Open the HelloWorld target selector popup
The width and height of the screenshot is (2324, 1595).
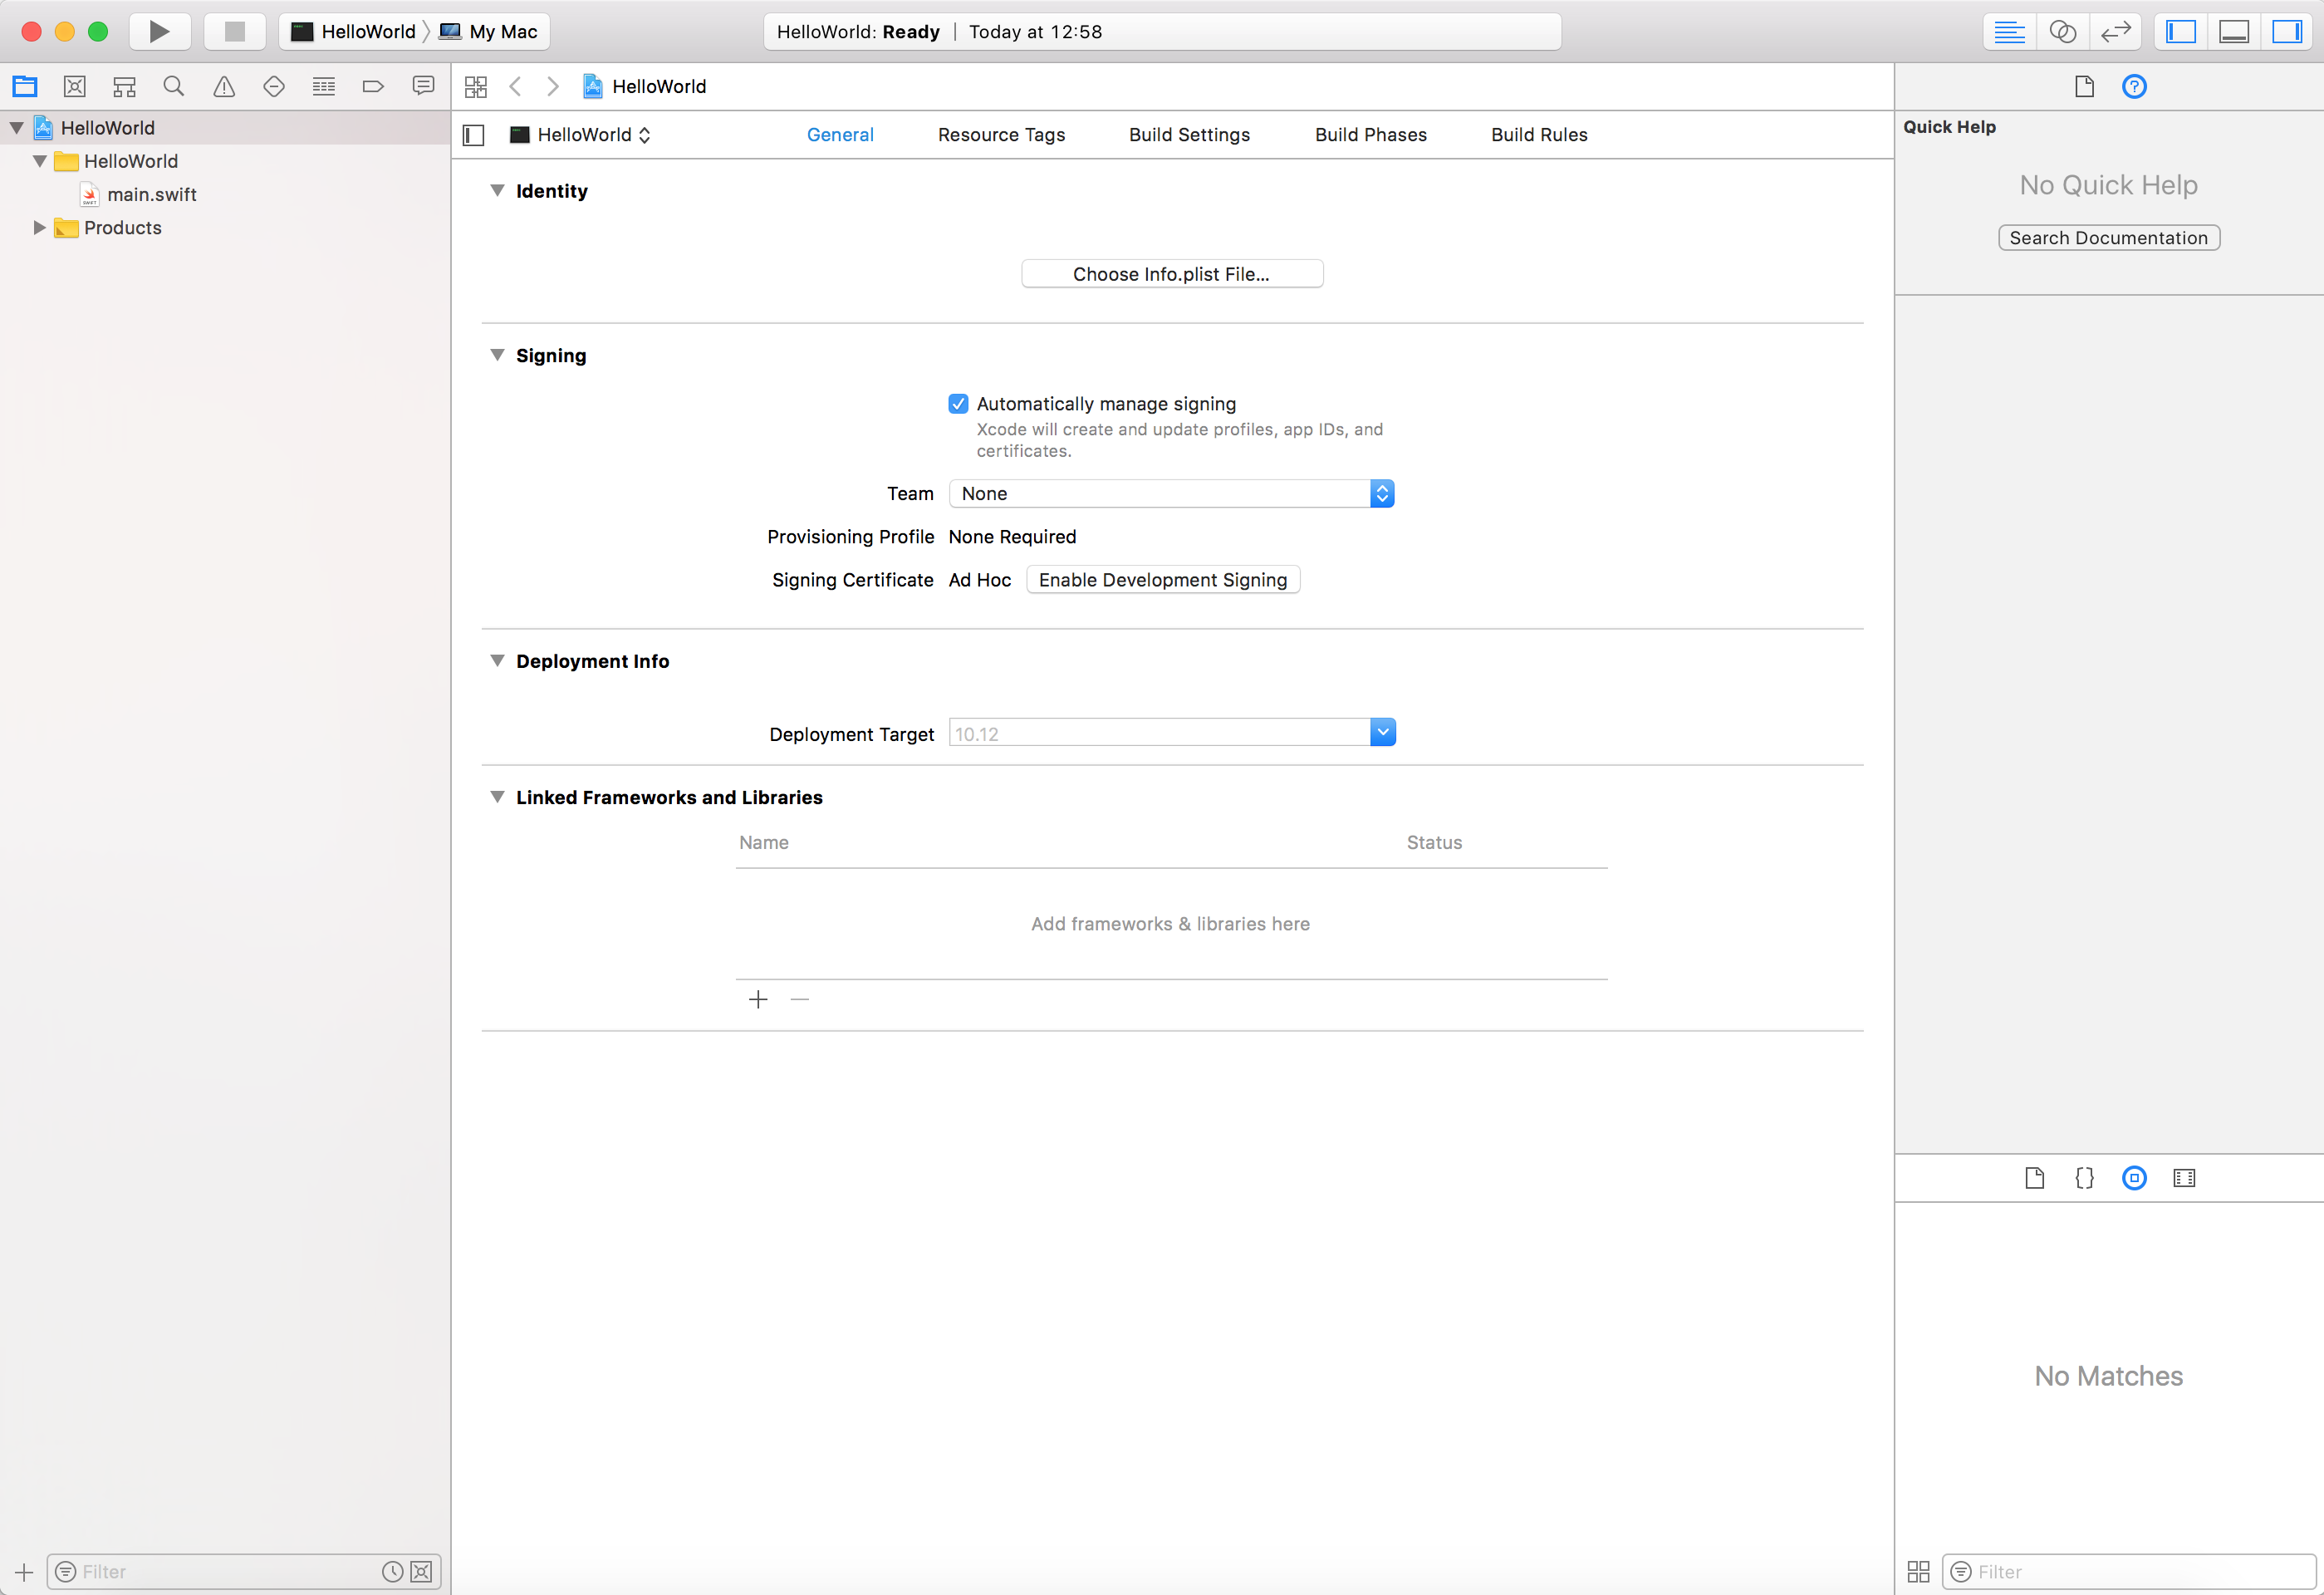(581, 135)
